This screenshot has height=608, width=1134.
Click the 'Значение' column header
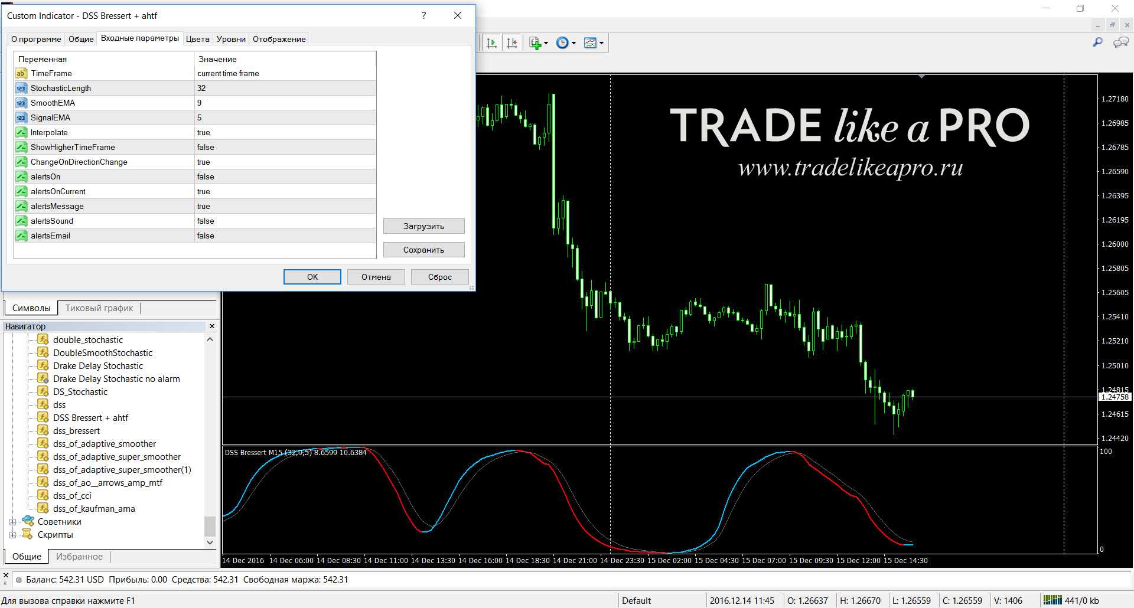pos(285,59)
